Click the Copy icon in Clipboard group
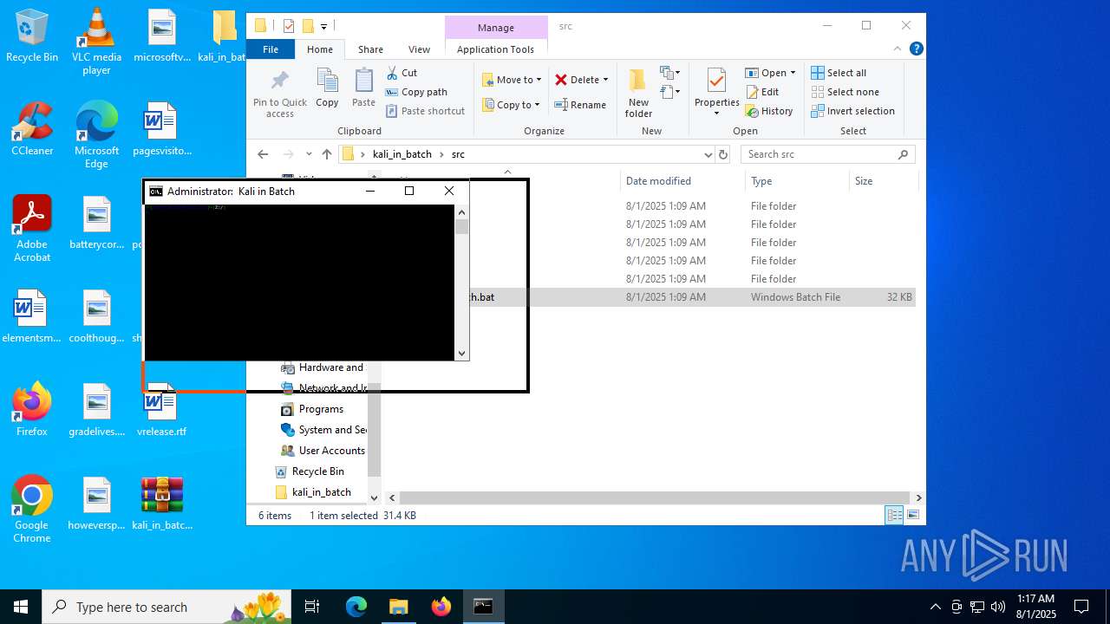The image size is (1110, 624). 327,88
